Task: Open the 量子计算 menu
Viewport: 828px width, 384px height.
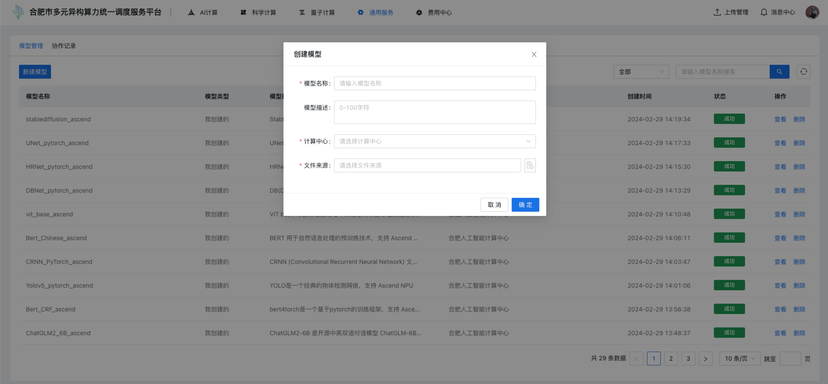Action: [x=317, y=13]
